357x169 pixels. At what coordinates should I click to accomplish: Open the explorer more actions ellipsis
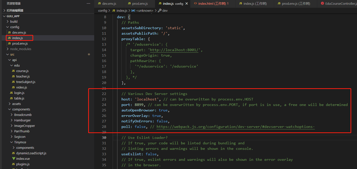[88, 3]
